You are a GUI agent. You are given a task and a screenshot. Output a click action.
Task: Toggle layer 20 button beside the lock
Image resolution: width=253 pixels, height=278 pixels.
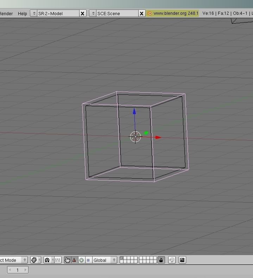coord(155,262)
